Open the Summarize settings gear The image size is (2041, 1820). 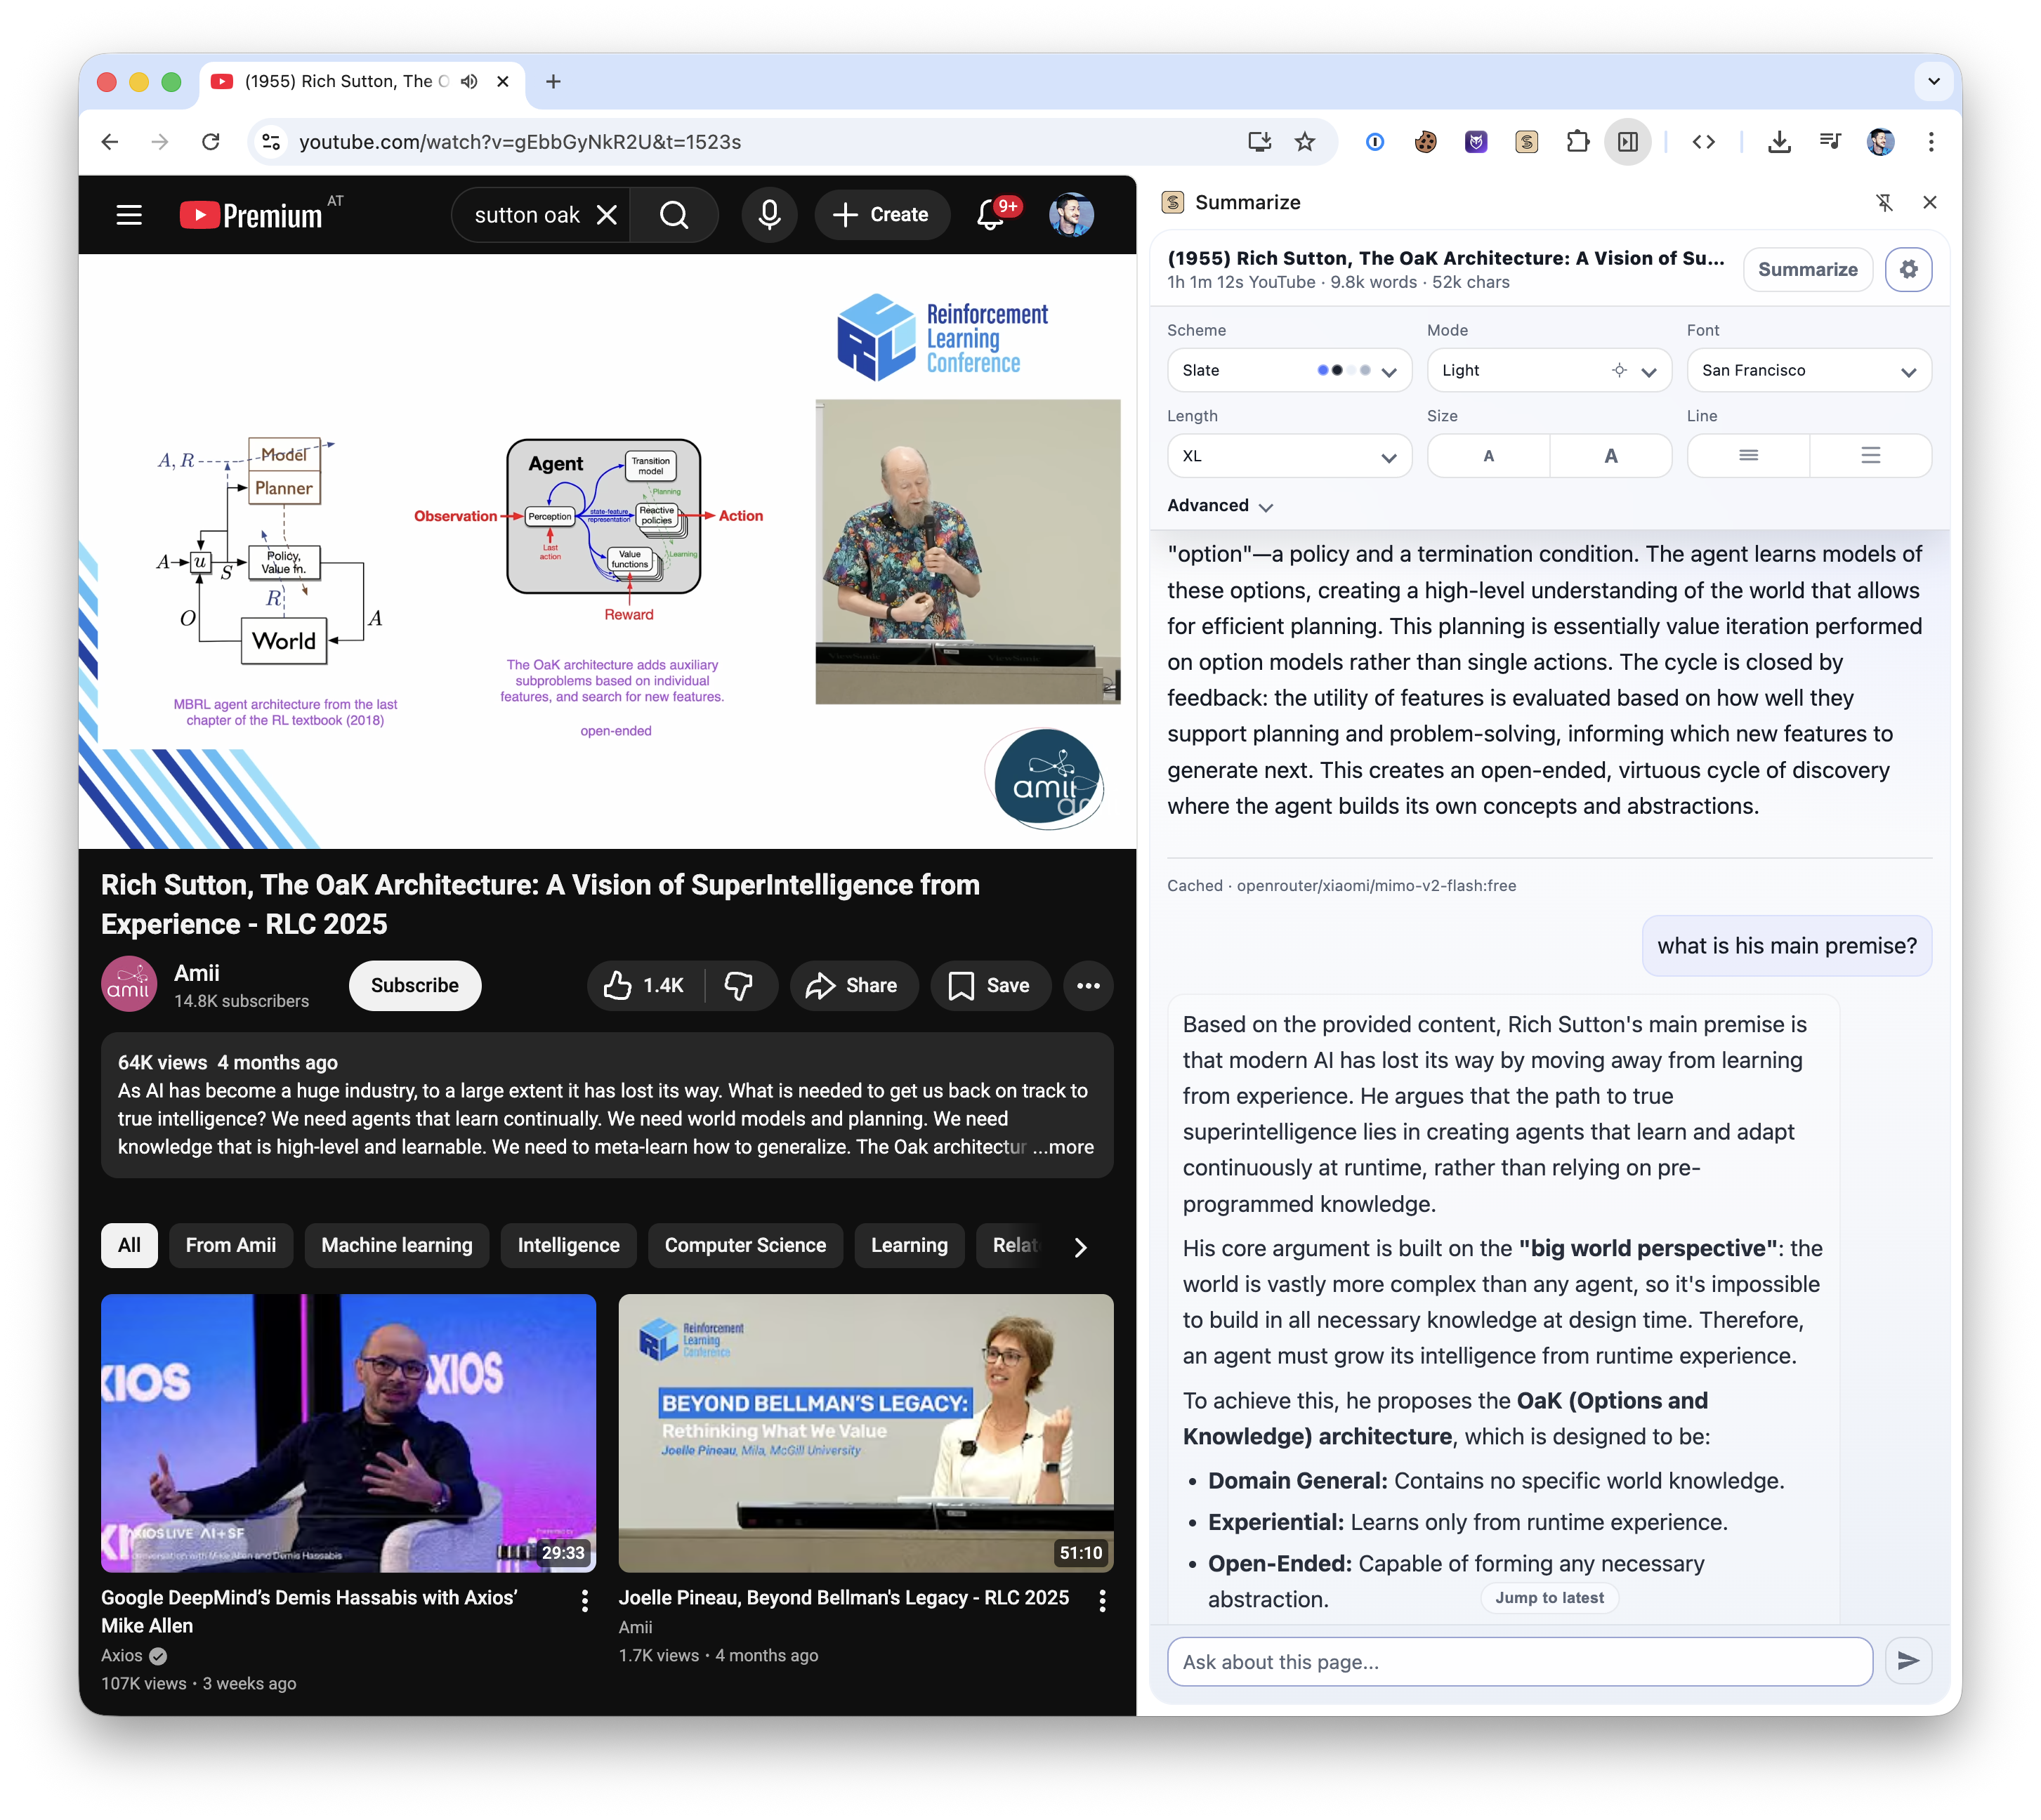[x=1909, y=269]
